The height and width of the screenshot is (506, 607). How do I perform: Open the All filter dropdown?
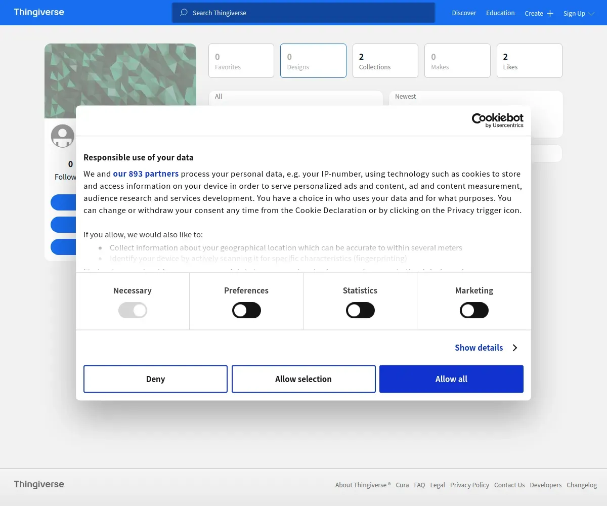pos(296,98)
